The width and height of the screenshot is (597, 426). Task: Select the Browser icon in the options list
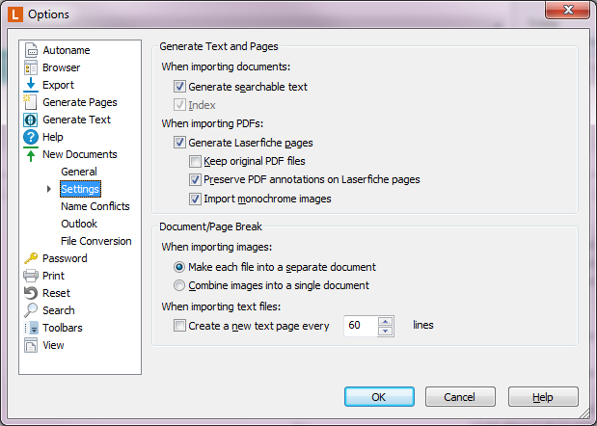[x=31, y=67]
